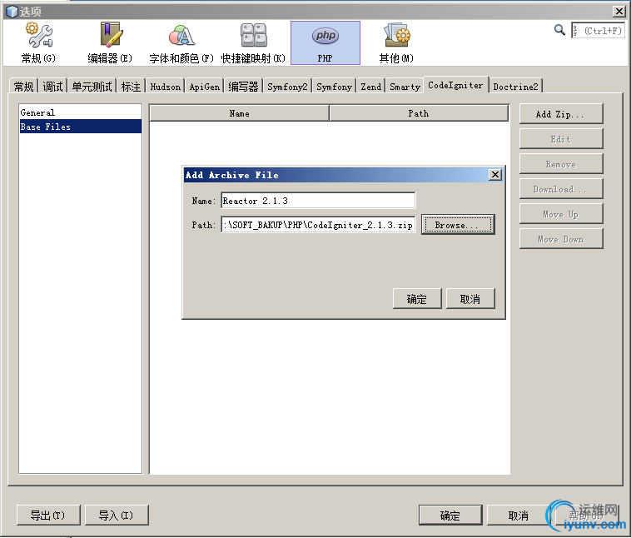
Task: Close the 选项 options window
Action: 619,12
